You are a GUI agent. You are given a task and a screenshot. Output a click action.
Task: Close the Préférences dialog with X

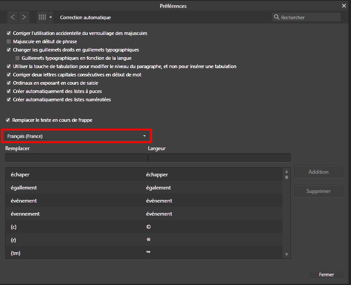click(344, 6)
